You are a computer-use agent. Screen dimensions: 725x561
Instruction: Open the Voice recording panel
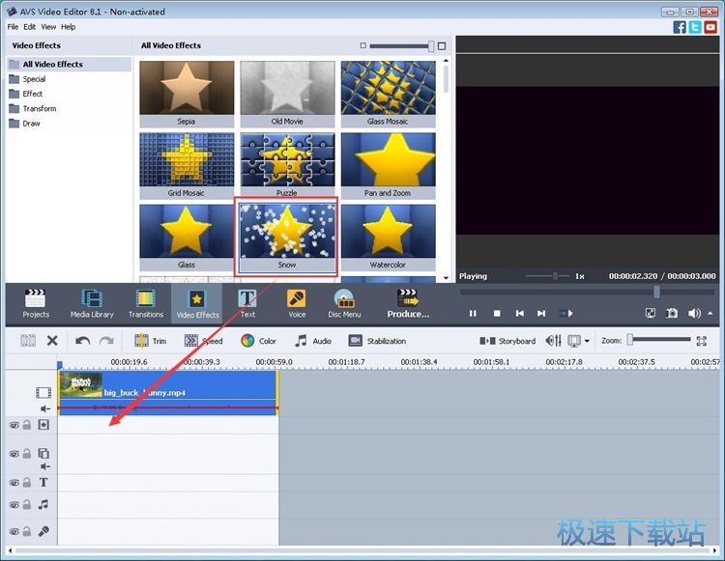297,303
